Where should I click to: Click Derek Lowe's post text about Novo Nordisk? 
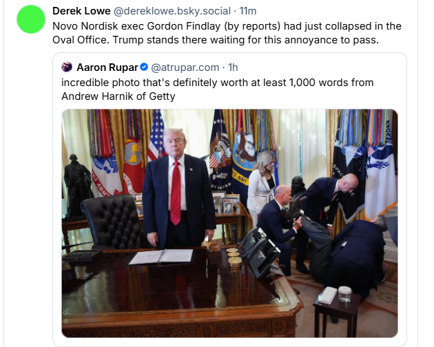(x=227, y=33)
